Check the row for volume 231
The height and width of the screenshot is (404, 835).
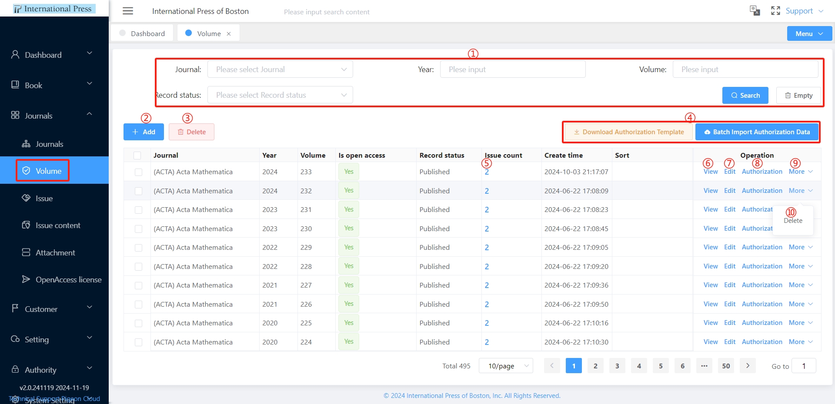(138, 210)
